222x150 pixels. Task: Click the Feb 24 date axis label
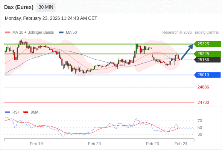(181, 144)
